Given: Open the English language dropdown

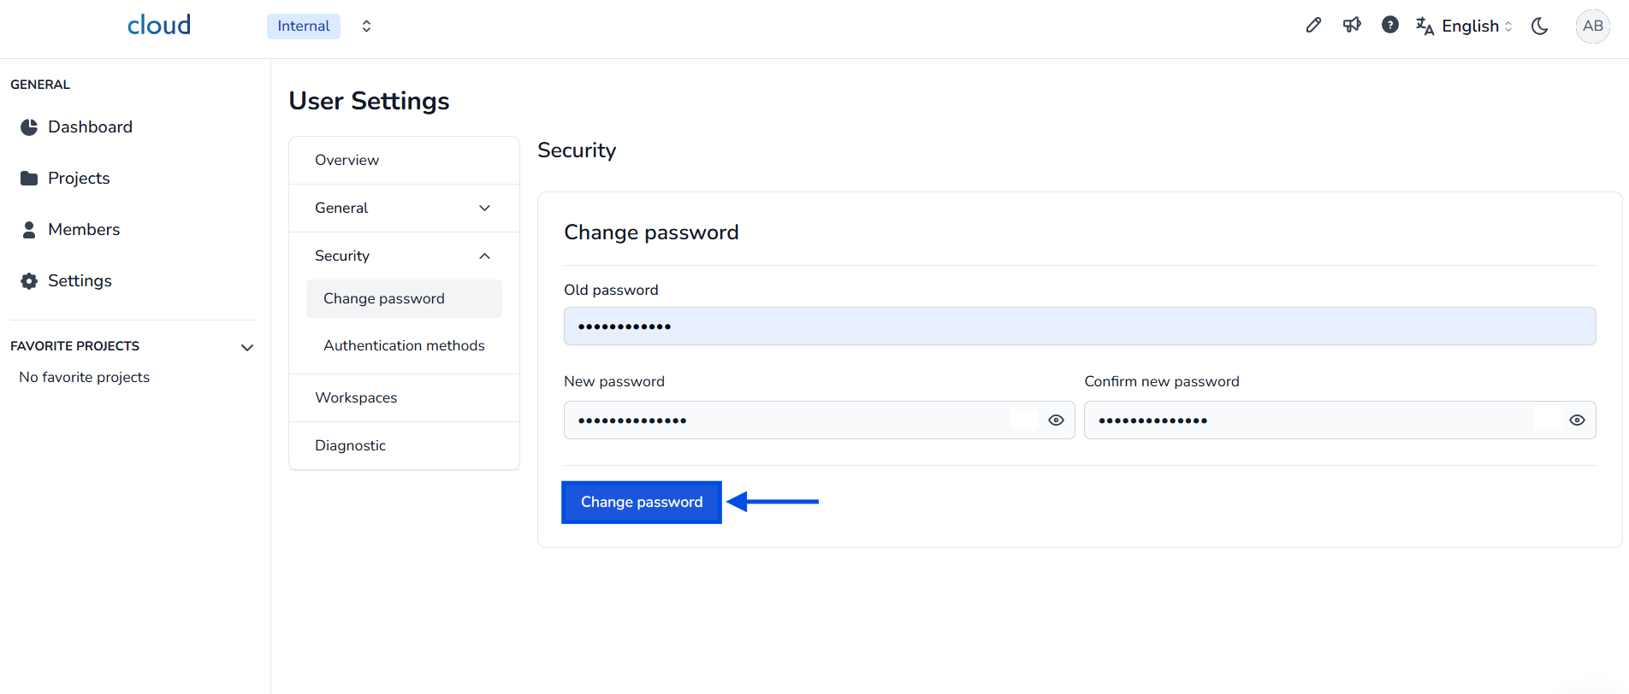Looking at the screenshot, I should pyautogui.click(x=1464, y=26).
